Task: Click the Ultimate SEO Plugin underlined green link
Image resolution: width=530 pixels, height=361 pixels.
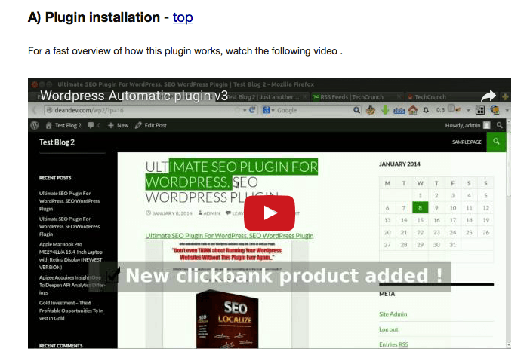Action: (x=230, y=235)
